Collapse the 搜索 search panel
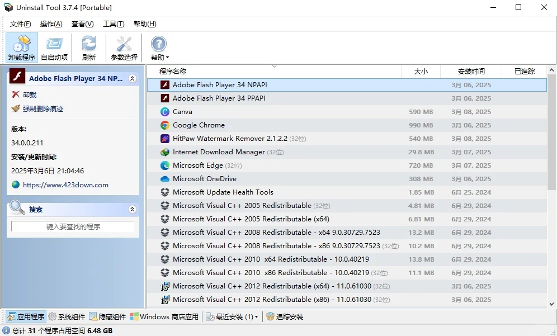Screen dimensions: 557x336 click(x=132, y=209)
